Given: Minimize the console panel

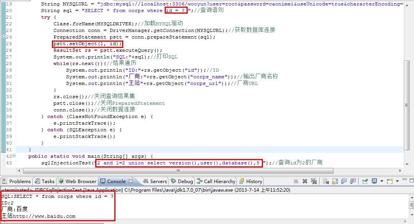Looking at the screenshot, I should [x=405, y=179].
